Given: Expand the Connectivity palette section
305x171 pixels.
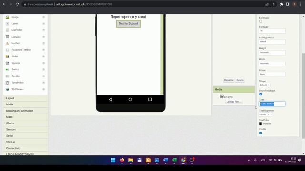Looking at the screenshot, I should [x=25, y=148].
